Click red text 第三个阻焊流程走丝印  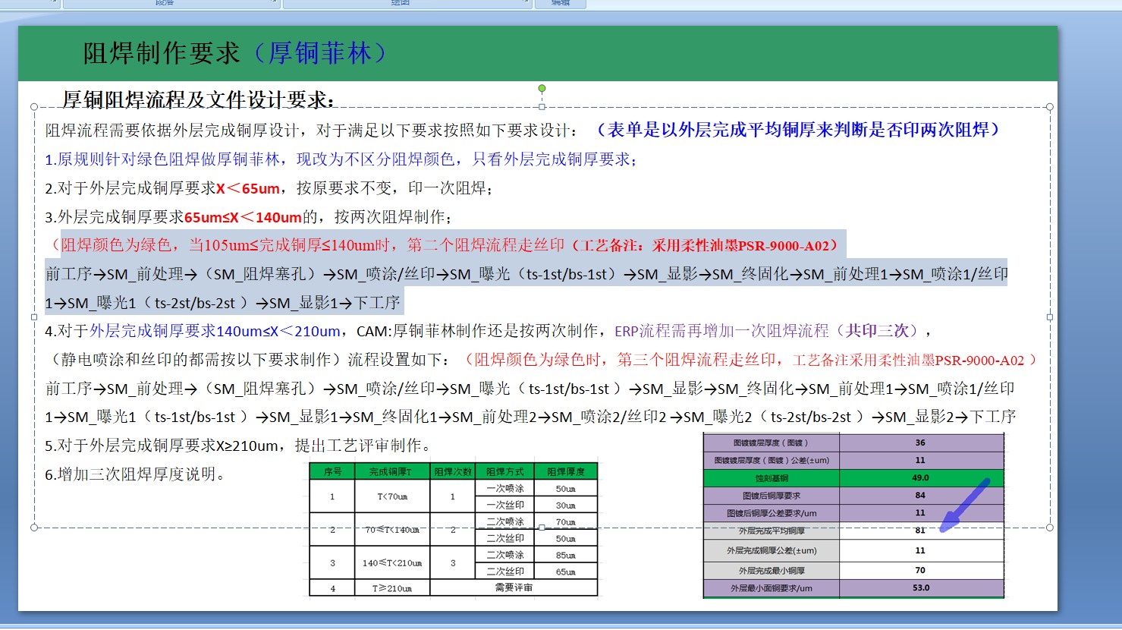click(x=696, y=360)
